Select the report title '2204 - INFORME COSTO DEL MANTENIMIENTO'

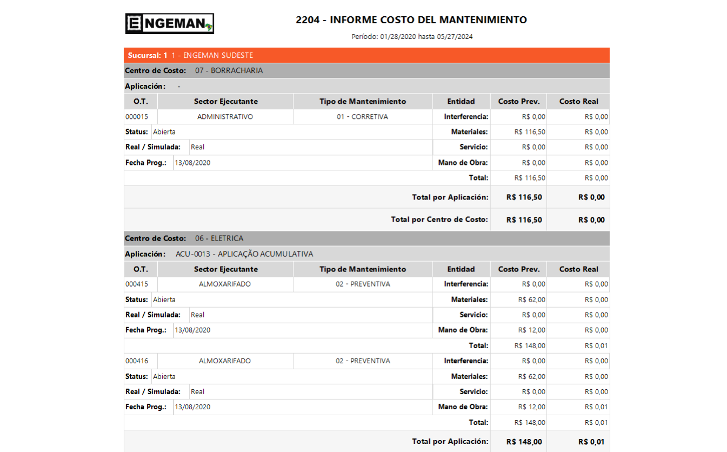411,20
